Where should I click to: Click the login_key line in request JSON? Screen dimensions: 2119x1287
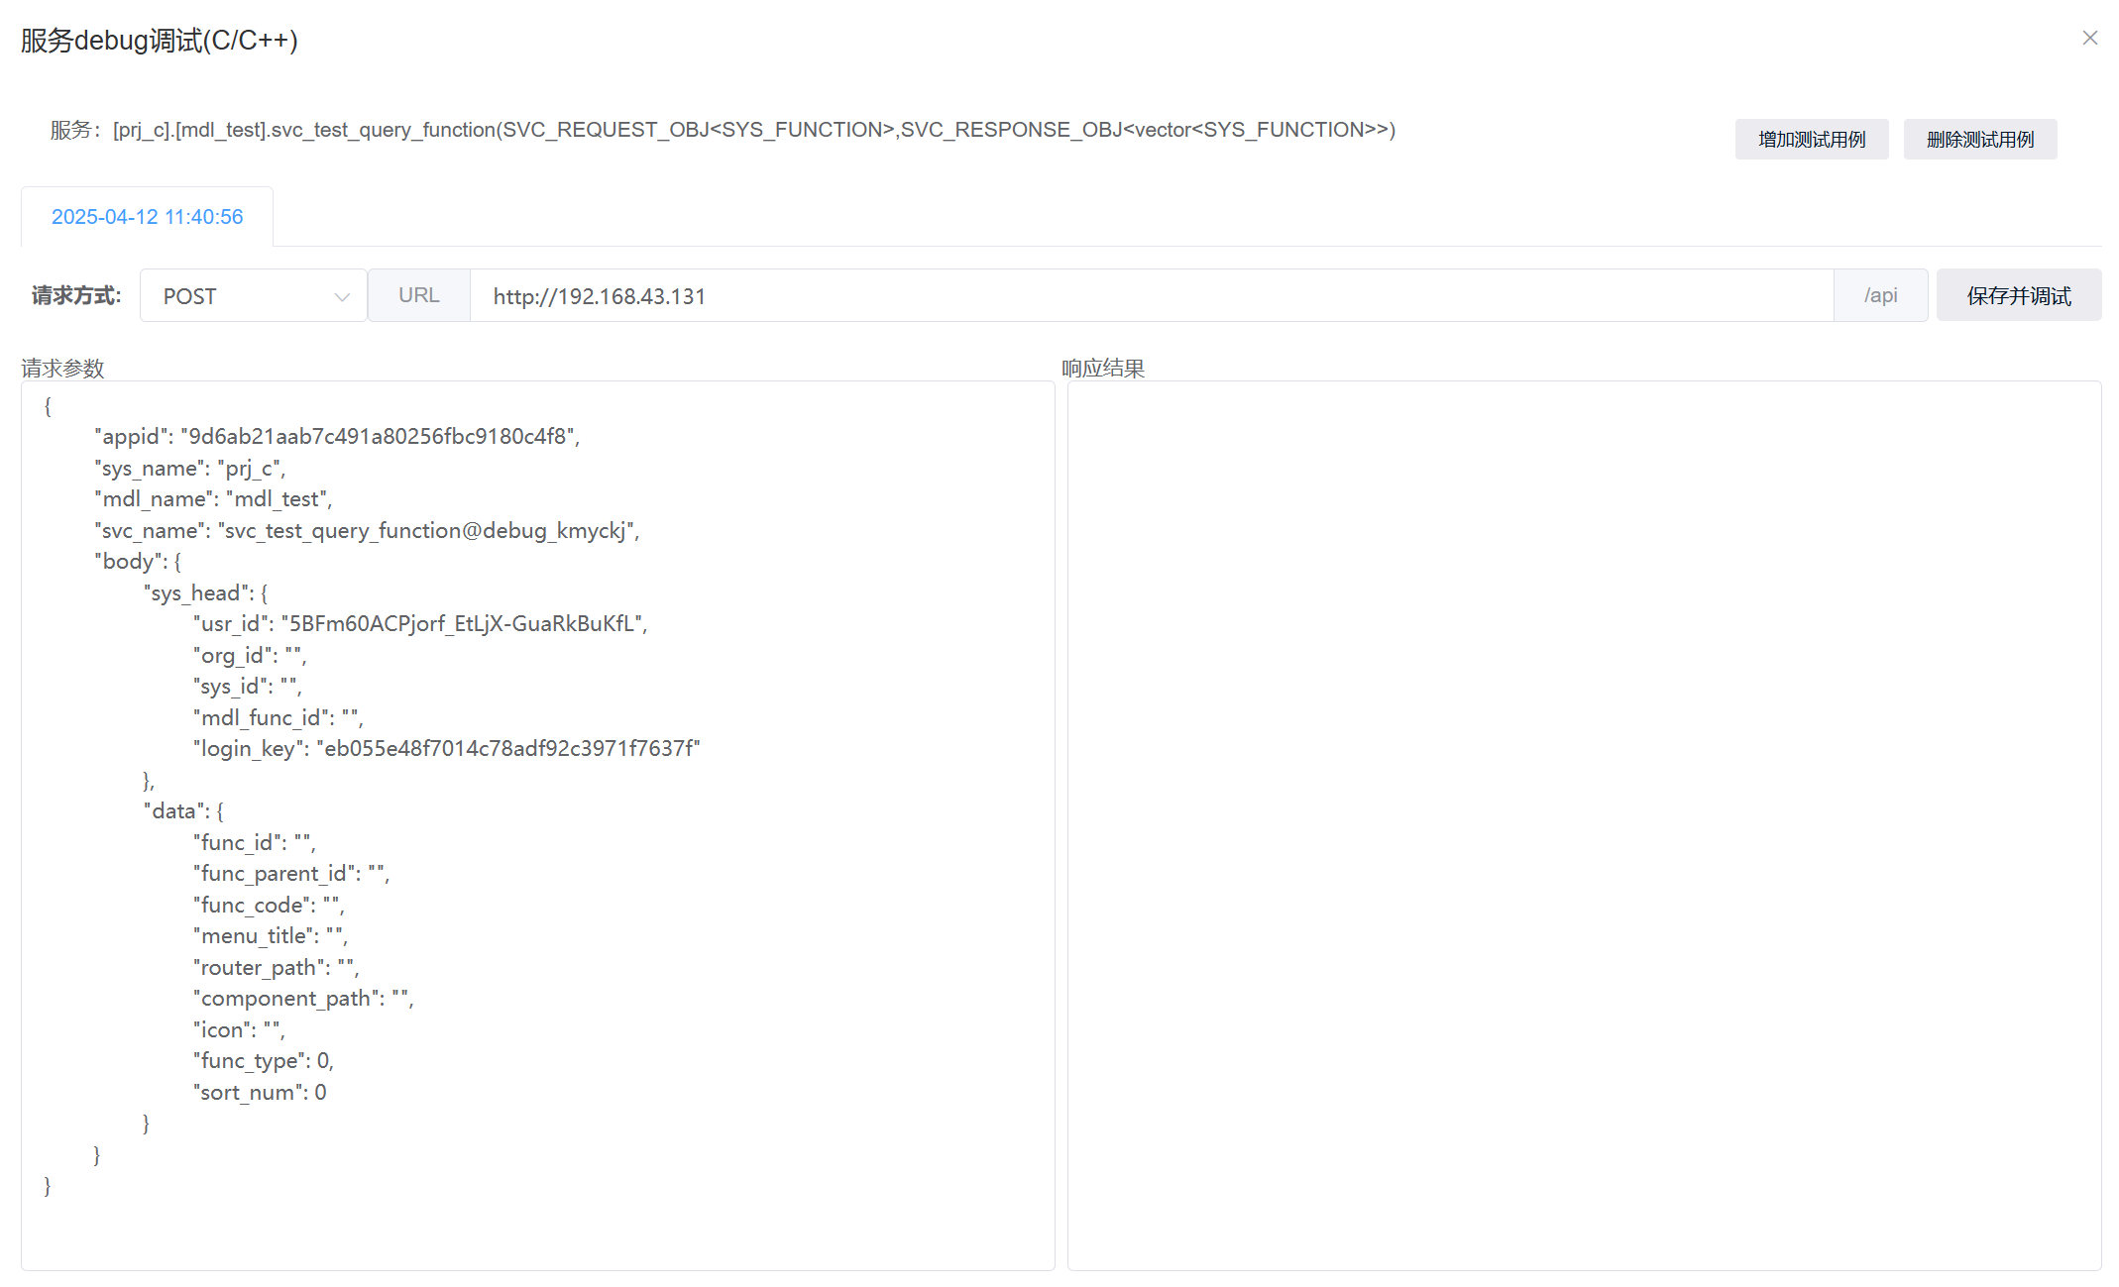[446, 749]
